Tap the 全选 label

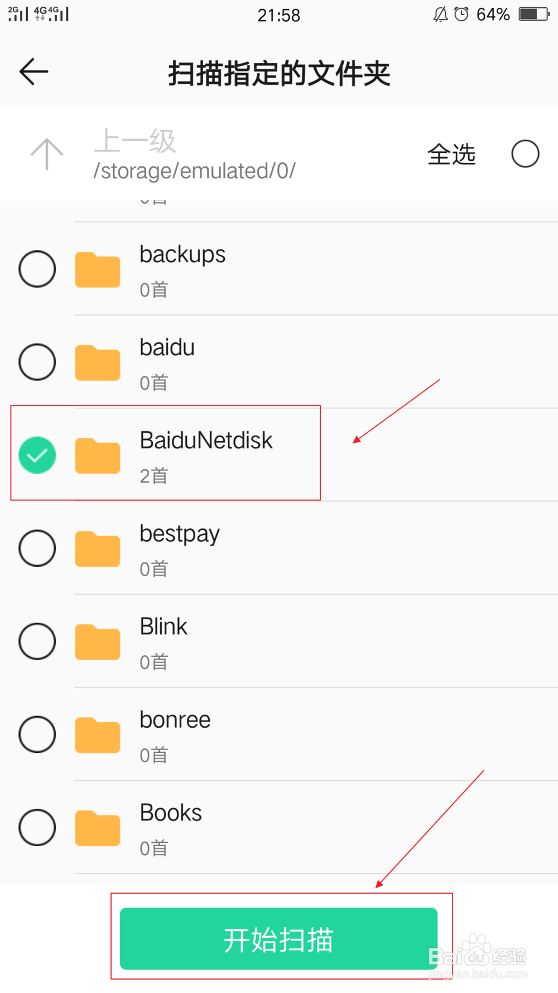[x=451, y=155]
